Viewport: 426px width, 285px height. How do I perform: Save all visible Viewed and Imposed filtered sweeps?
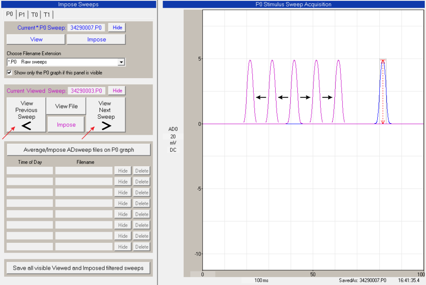78,268
